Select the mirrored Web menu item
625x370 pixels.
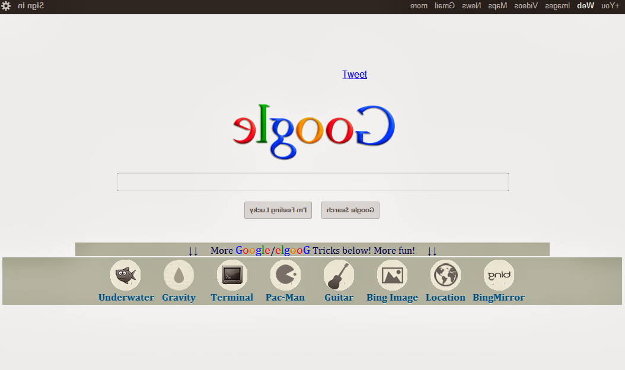585,6
